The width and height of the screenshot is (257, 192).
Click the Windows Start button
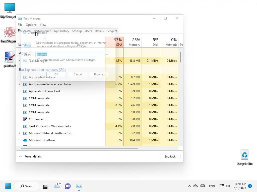(8, 186)
